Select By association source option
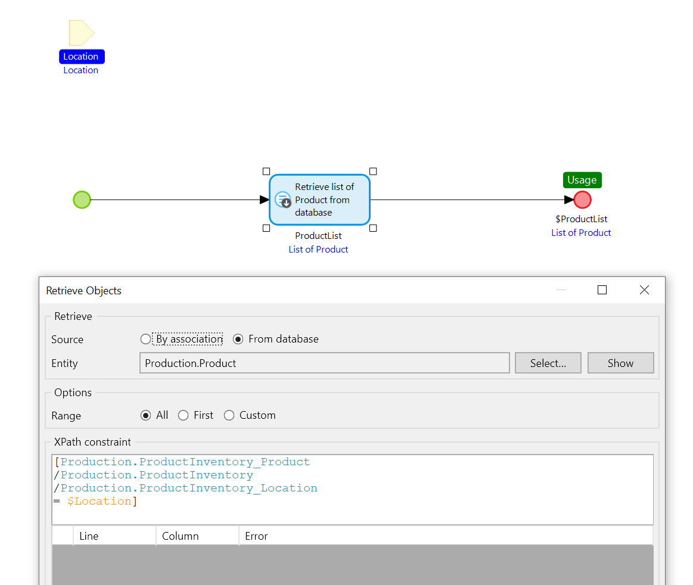 pos(182,339)
